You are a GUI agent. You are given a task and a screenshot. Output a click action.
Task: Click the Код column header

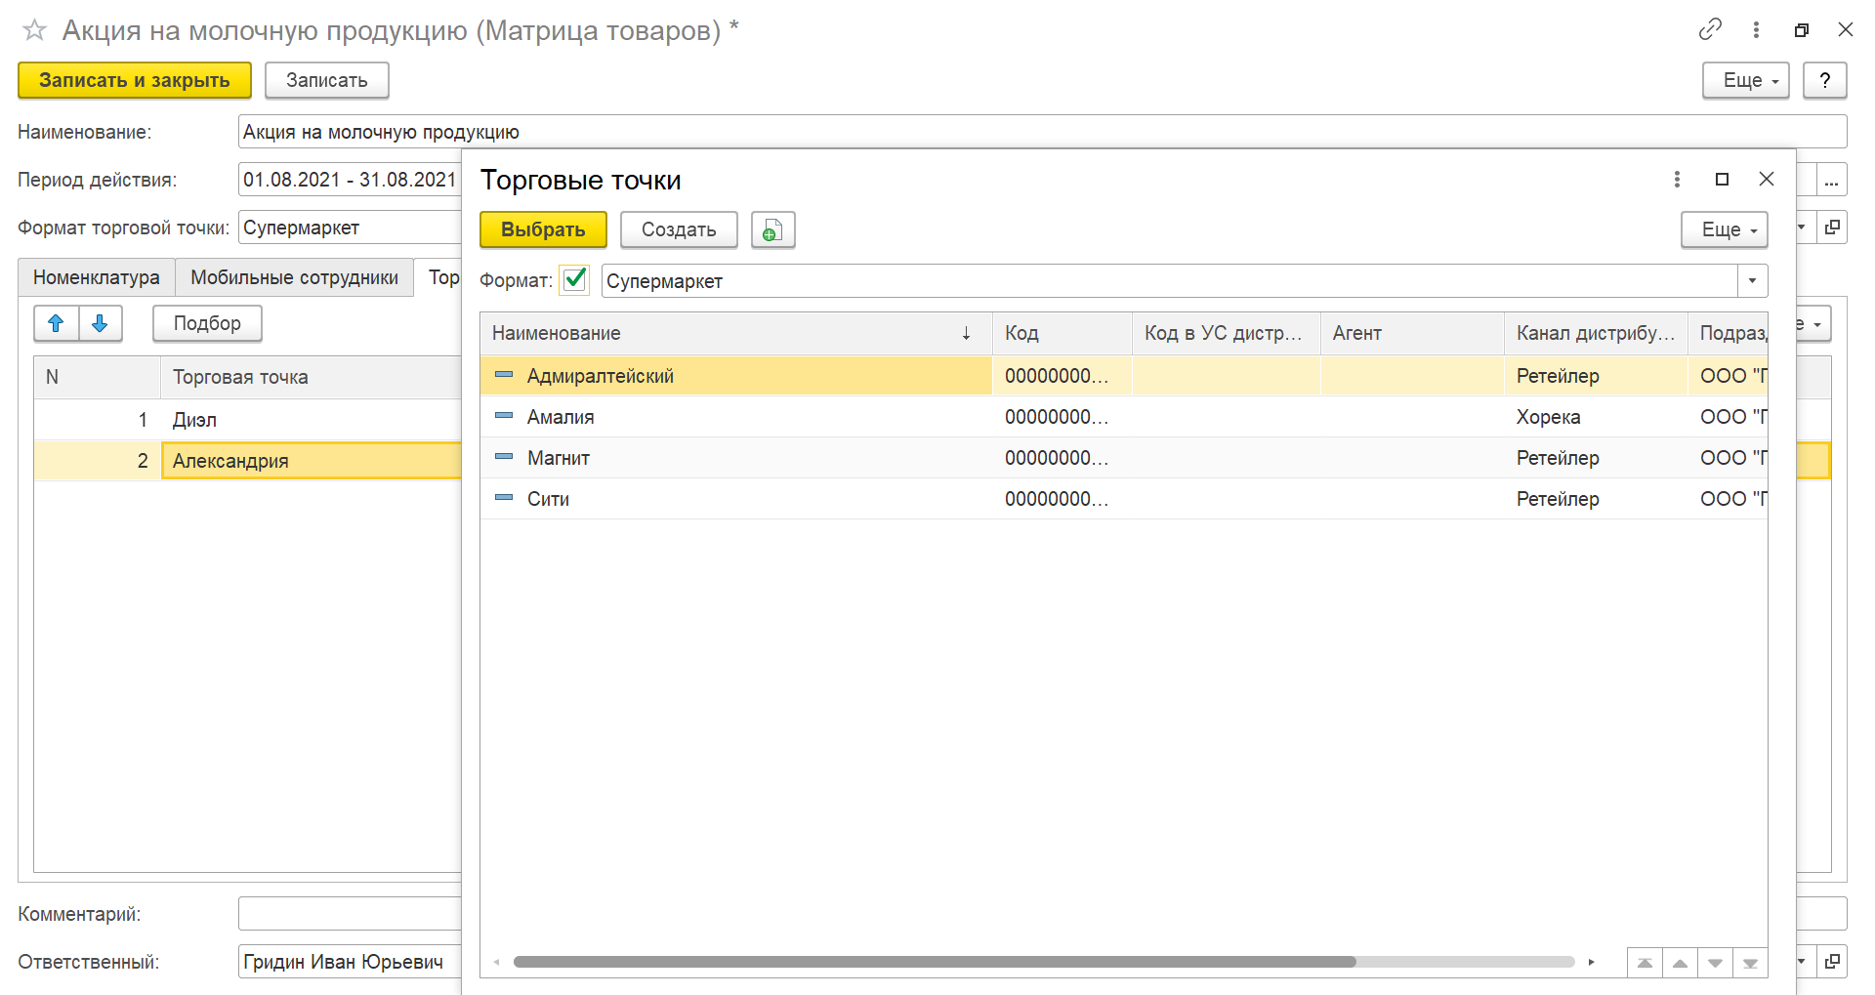click(x=1062, y=333)
